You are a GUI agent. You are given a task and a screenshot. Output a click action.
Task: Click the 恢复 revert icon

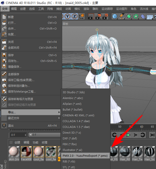tap(4, 34)
